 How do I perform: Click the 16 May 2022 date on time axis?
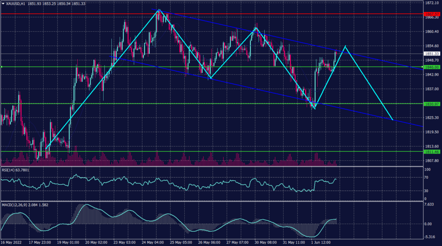point(11,243)
